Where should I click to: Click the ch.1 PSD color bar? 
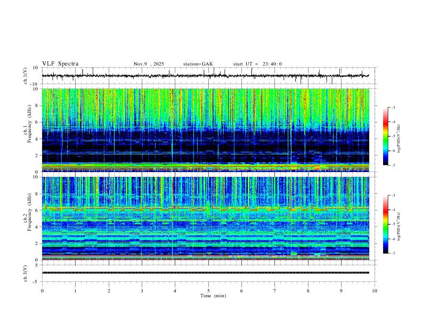386,136
